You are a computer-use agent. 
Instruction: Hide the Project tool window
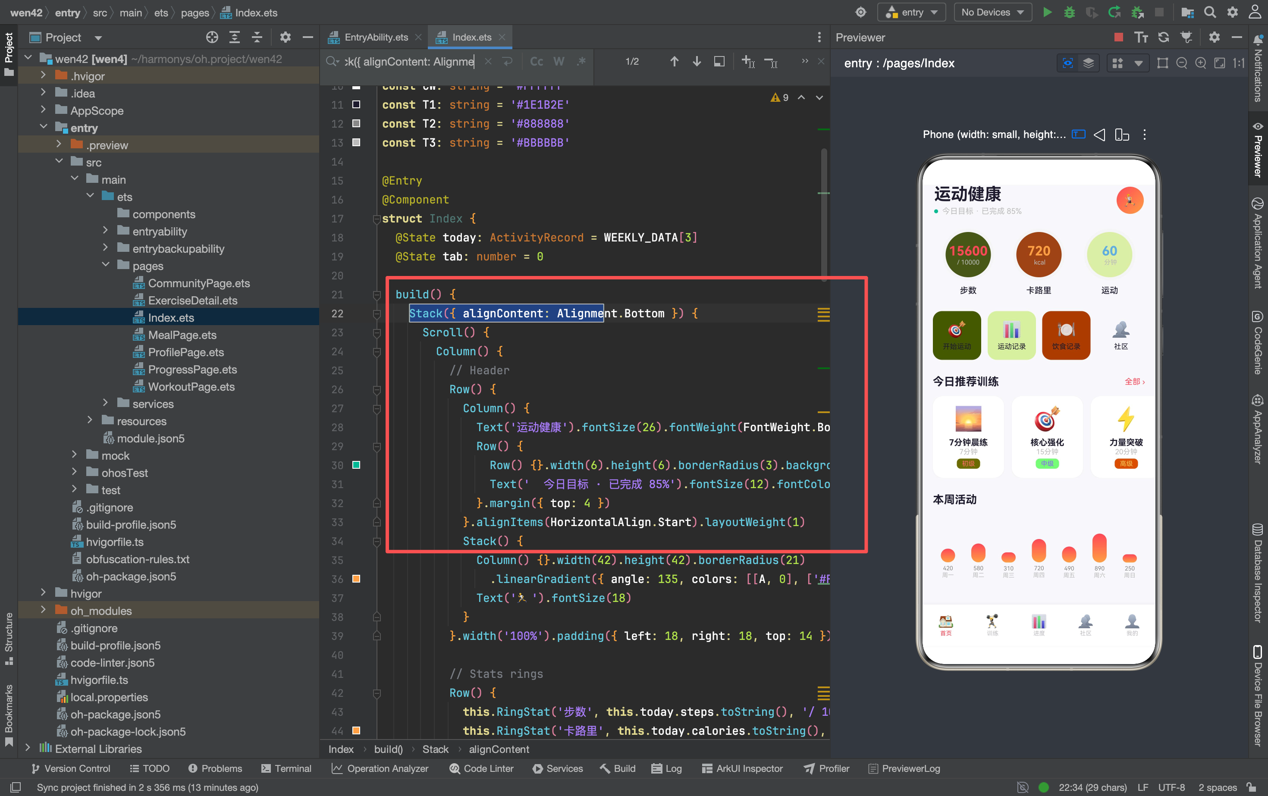pyautogui.click(x=308, y=38)
